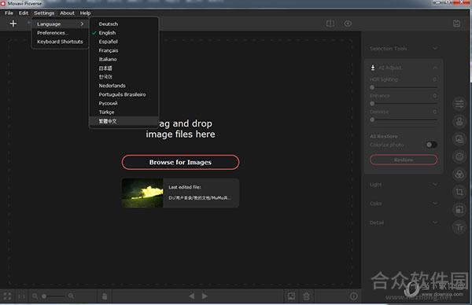Click the Denoise slider handle
The width and height of the screenshot is (472, 305).
372,119
